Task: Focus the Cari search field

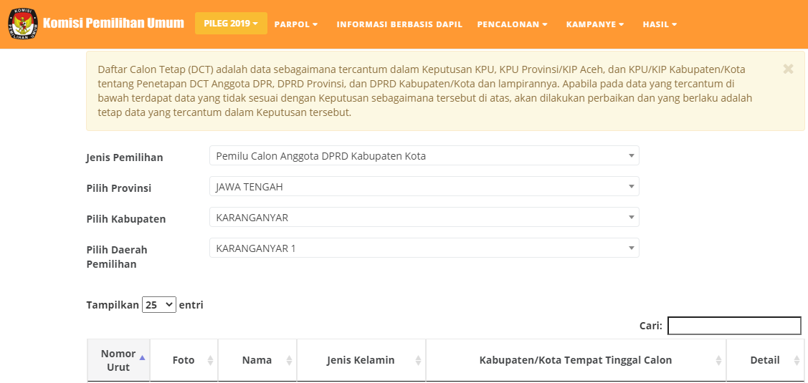Action: [x=734, y=326]
